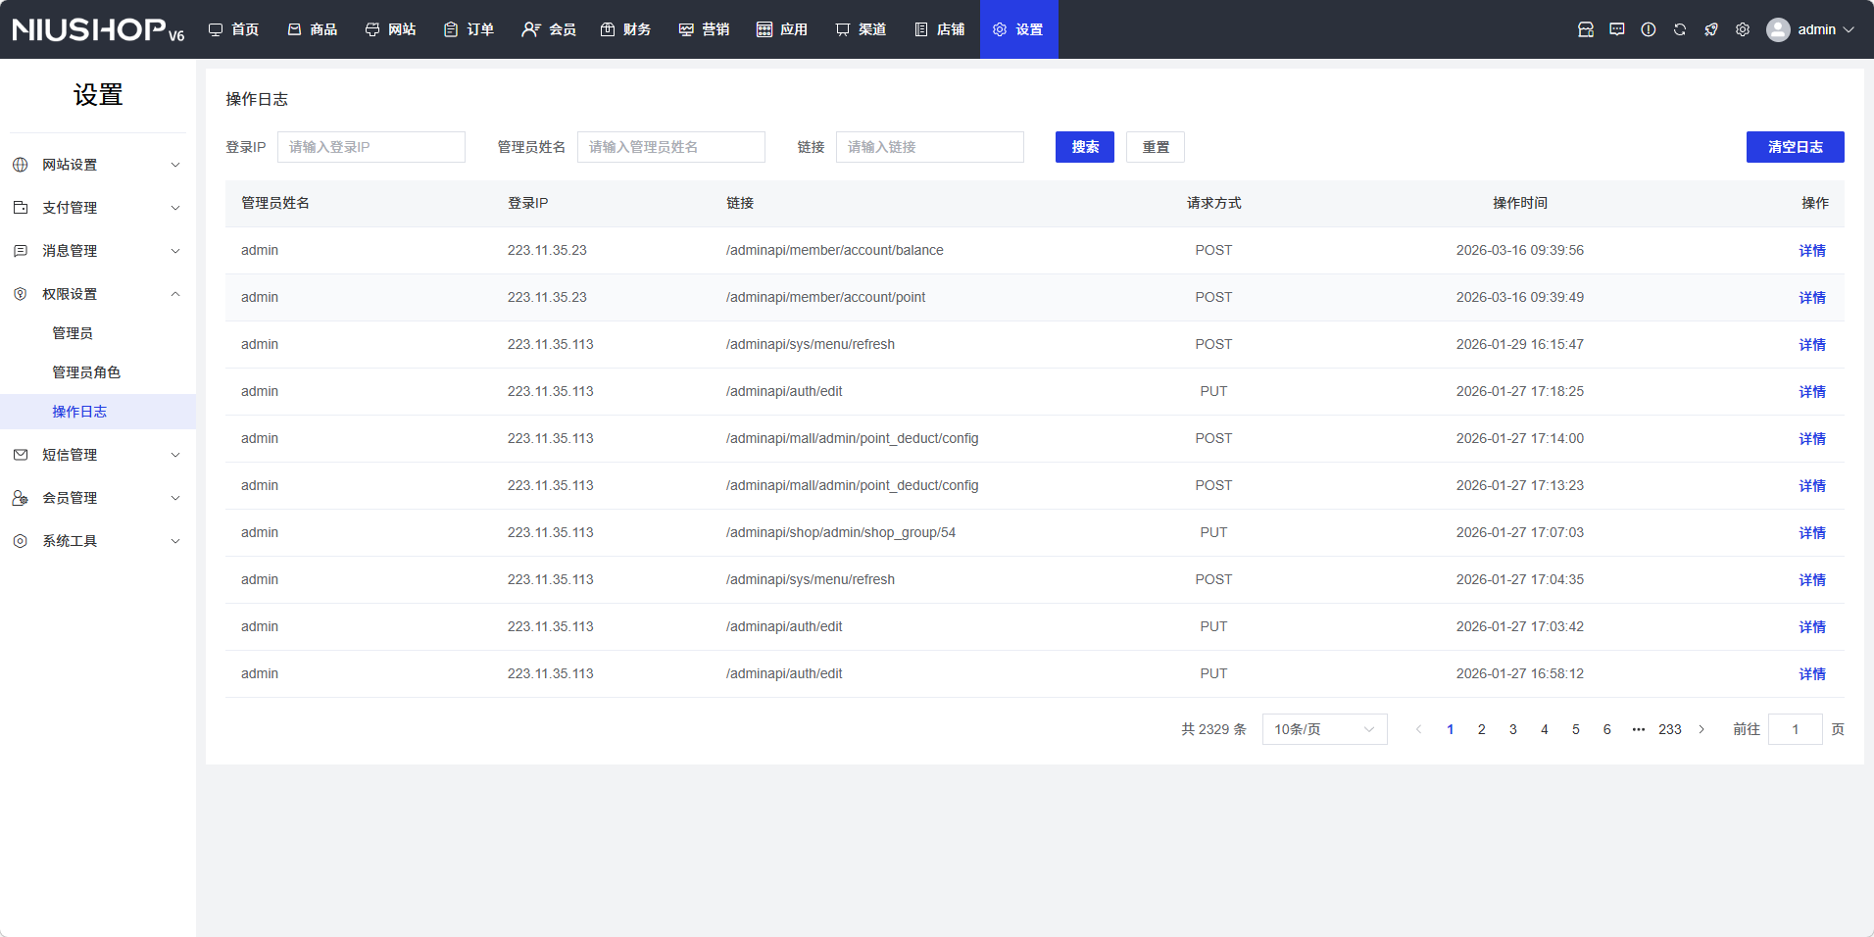Click the NIUSHOP V6 logo

(x=98, y=29)
